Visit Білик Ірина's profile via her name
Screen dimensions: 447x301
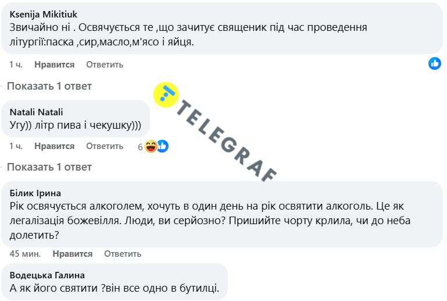pyautogui.click(x=35, y=193)
